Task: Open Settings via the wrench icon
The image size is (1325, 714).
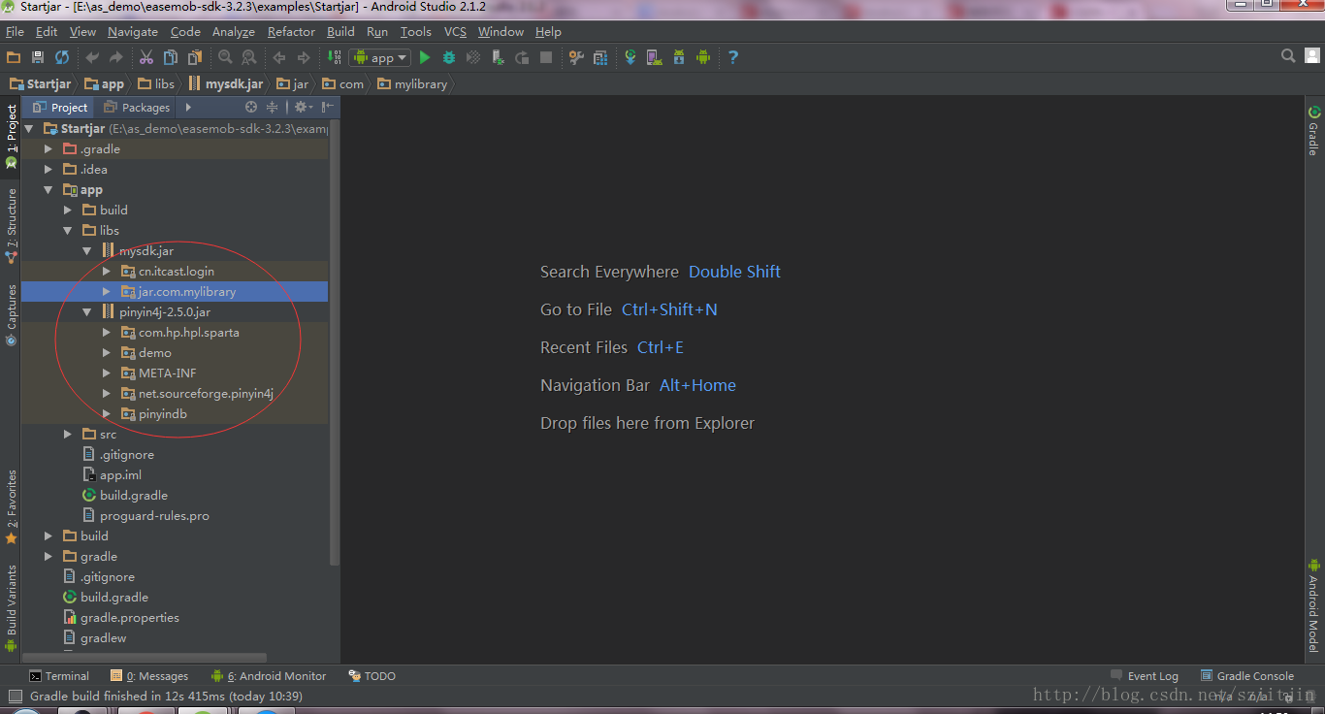Action: pyautogui.click(x=576, y=57)
